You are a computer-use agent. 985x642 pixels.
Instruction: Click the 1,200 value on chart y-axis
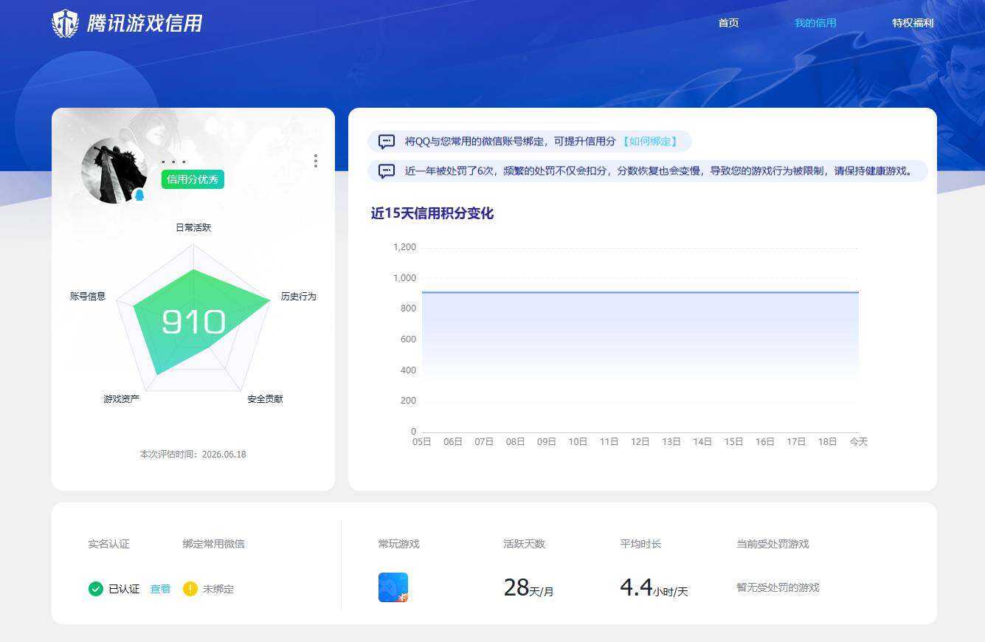pyautogui.click(x=404, y=247)
